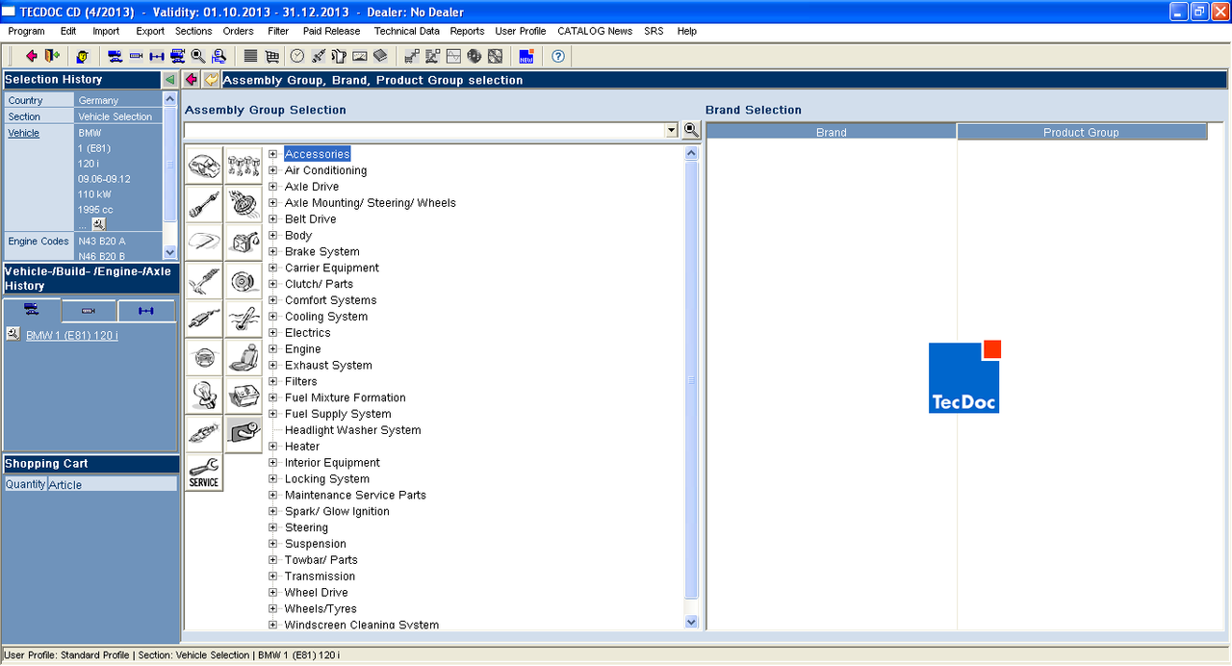
Task: Click the search button beside the assembly group box
Action: click(x=691, y=130)
